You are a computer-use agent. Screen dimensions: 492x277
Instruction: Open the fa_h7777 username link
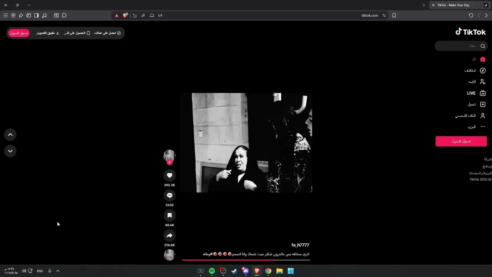[x=300, y=245]
